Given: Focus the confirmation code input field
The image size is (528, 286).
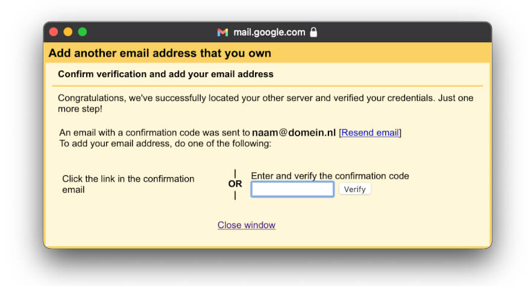Looking at the screenshot, I should (292, 190).
